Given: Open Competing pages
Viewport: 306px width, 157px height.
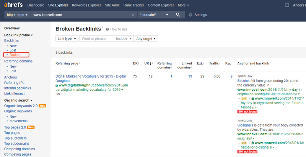Looking at the screenshot, I should point(18,154).
